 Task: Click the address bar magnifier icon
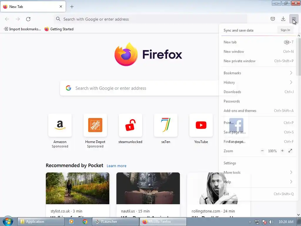click(x=58, y=19)
